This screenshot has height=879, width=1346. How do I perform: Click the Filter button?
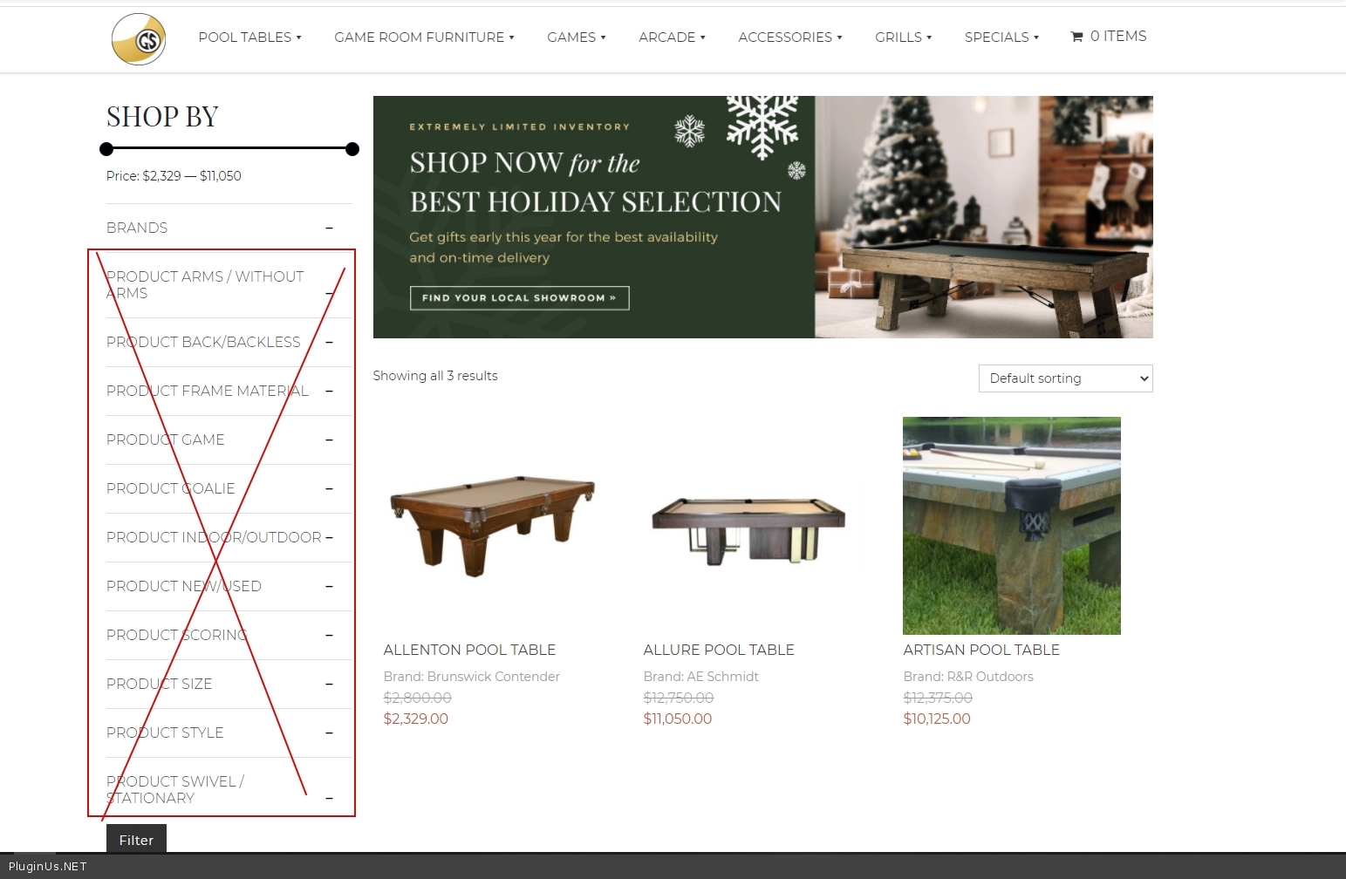tap(136, 840)
